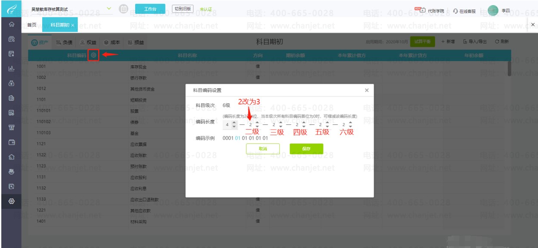
Task: Increase the sixth-level code length stepper
Action: click(x=351, y=123)
